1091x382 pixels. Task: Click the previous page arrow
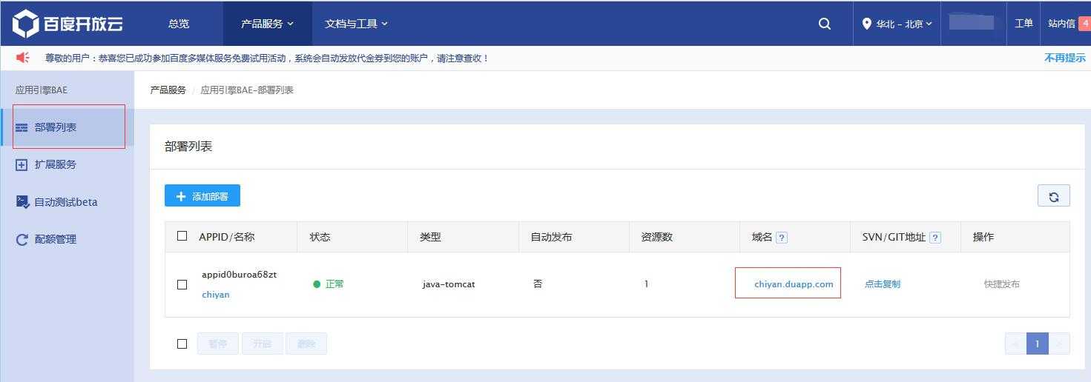click(x=1015, y=344)
